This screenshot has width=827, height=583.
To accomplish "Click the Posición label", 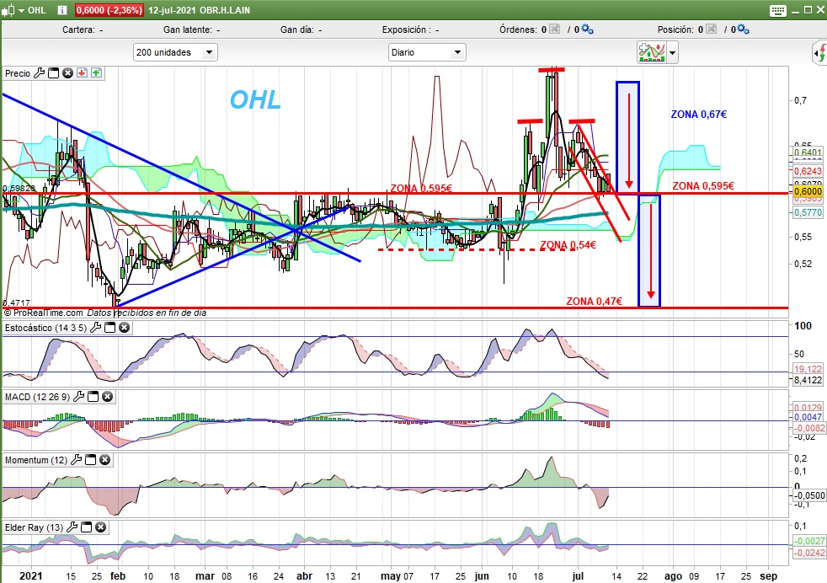I will pyautogui.click(x=675, y=29).
